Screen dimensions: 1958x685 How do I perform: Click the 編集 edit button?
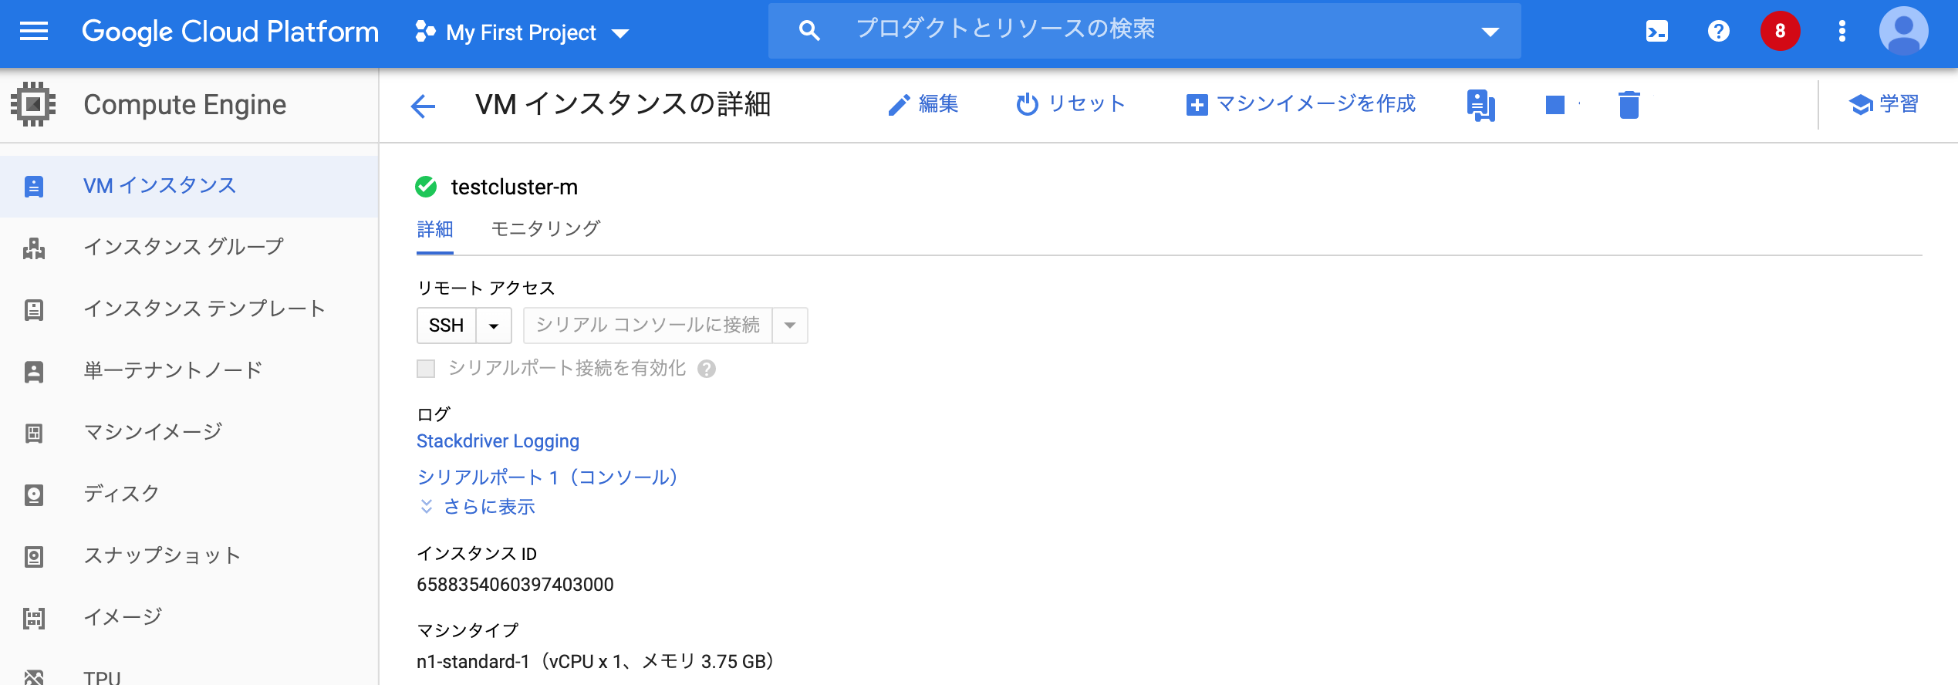[x=923, y=104]
